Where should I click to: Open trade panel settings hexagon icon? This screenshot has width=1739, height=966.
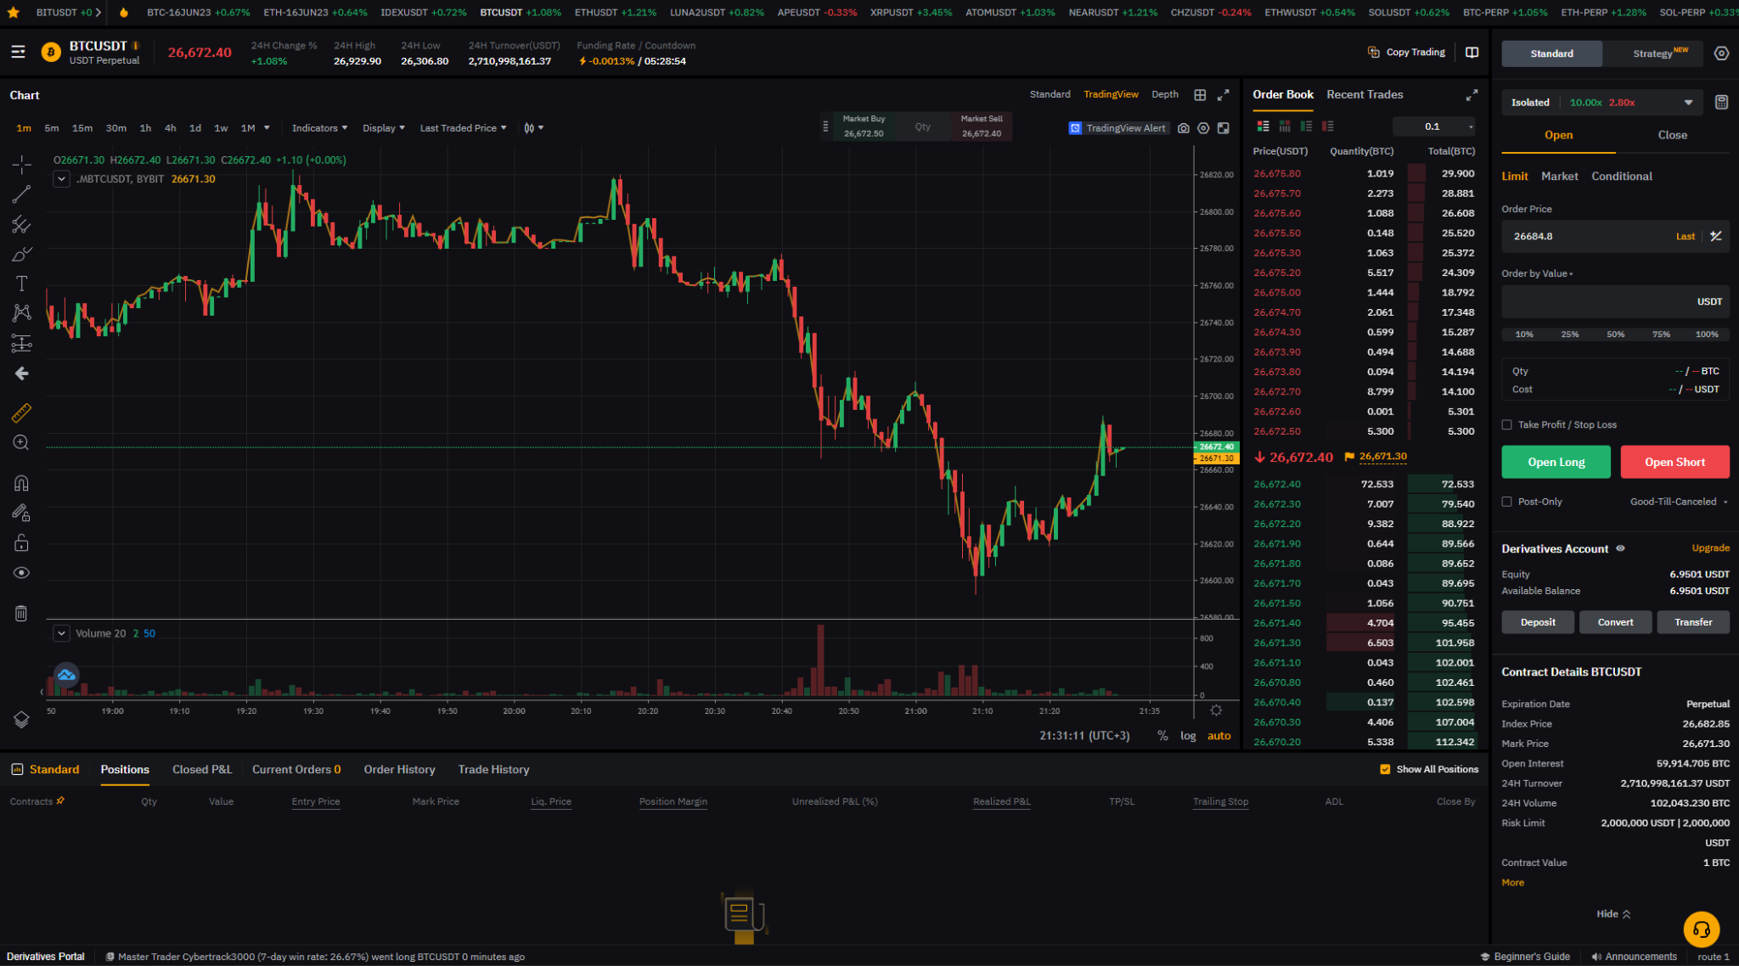(1721, 53)
